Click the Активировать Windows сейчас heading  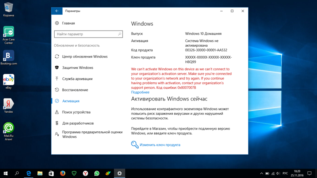point(169,99)
